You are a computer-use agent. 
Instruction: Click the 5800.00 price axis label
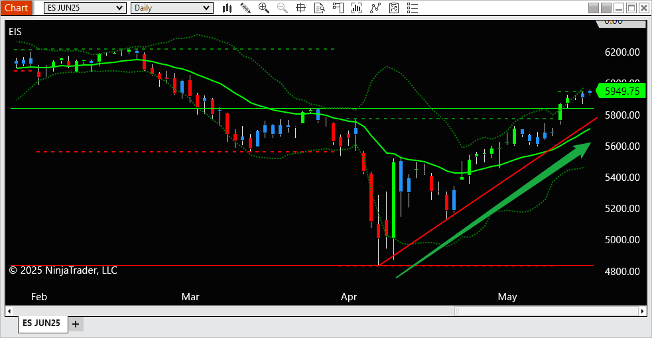(x=622, y=115)
